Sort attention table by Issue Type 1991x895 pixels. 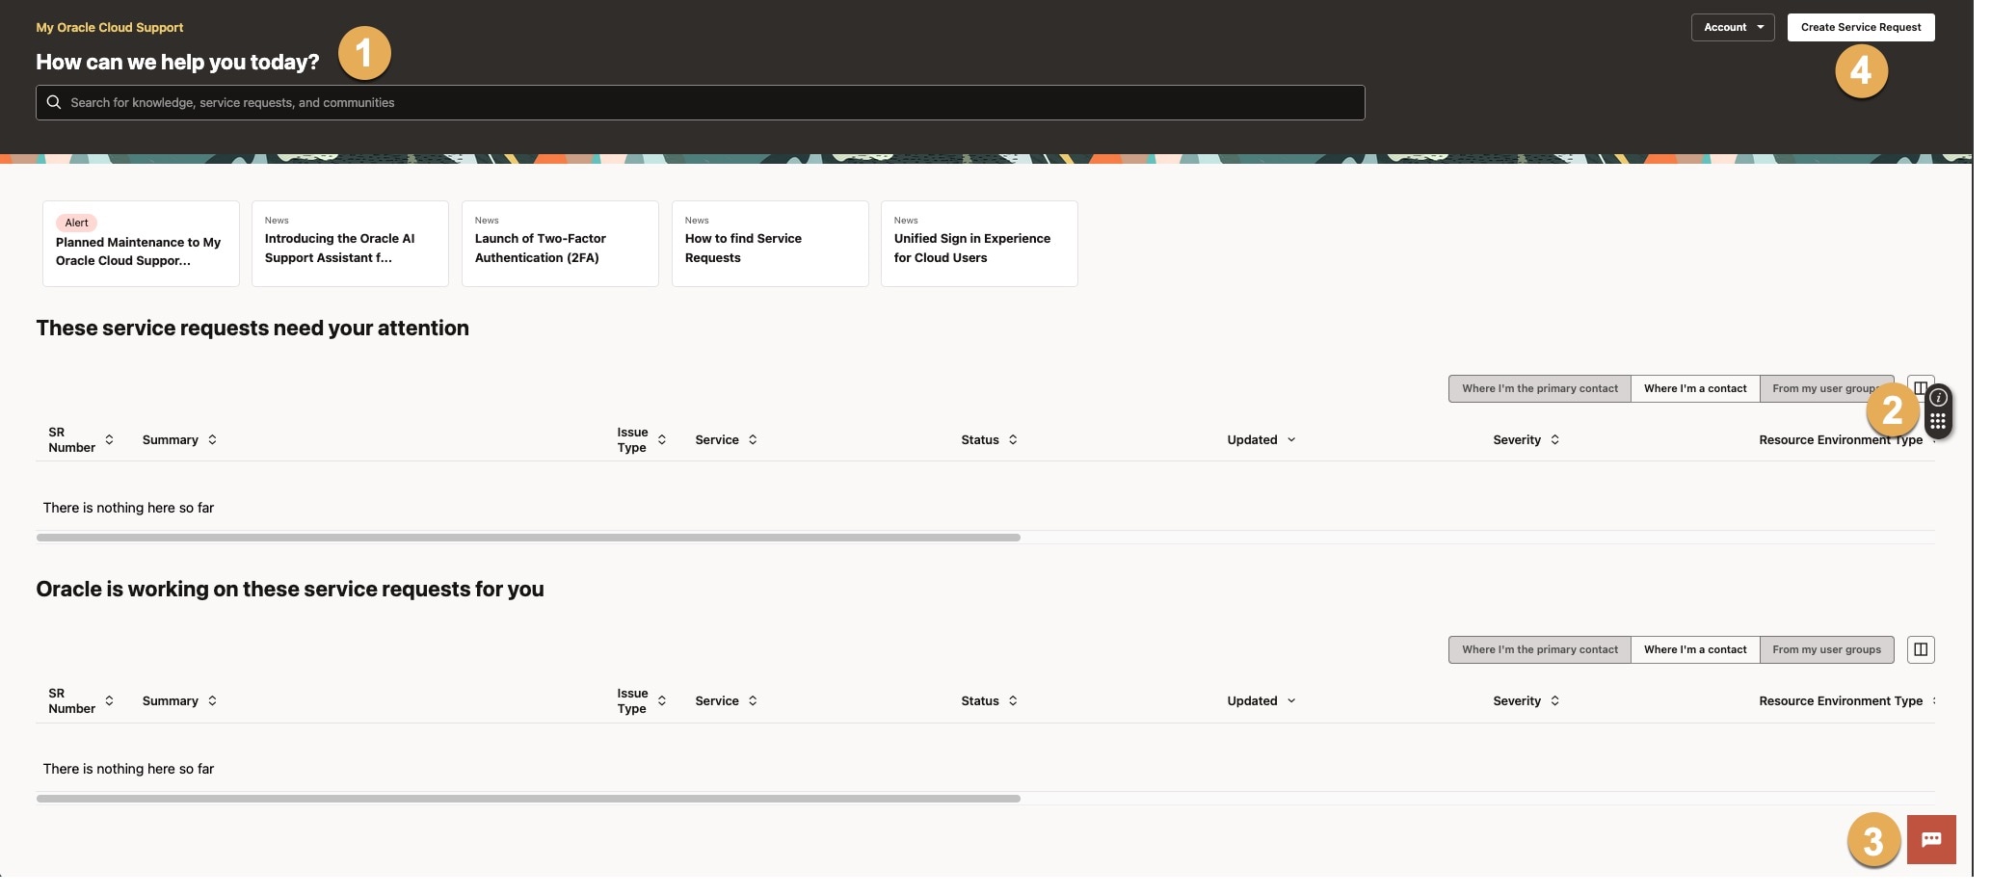coord(662,439)
